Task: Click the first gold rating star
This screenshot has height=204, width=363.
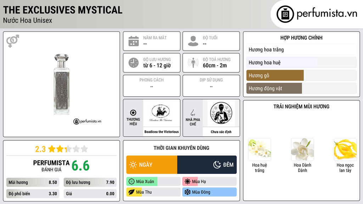Action: [x=52, y=149]
